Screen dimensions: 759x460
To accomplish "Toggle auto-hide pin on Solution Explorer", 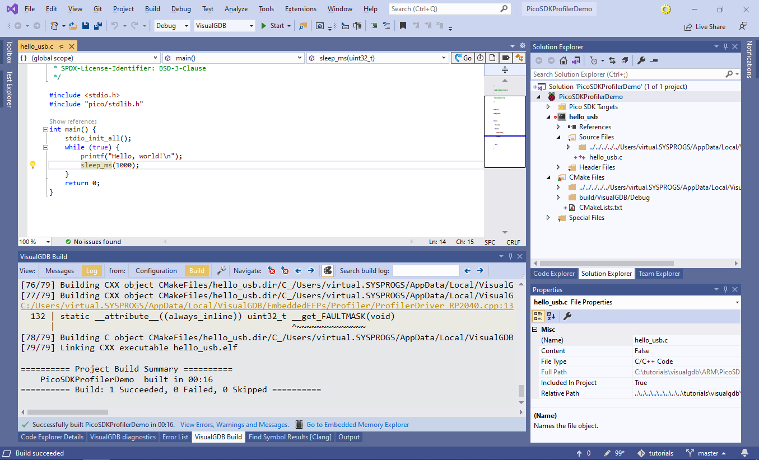I will 725,47.
